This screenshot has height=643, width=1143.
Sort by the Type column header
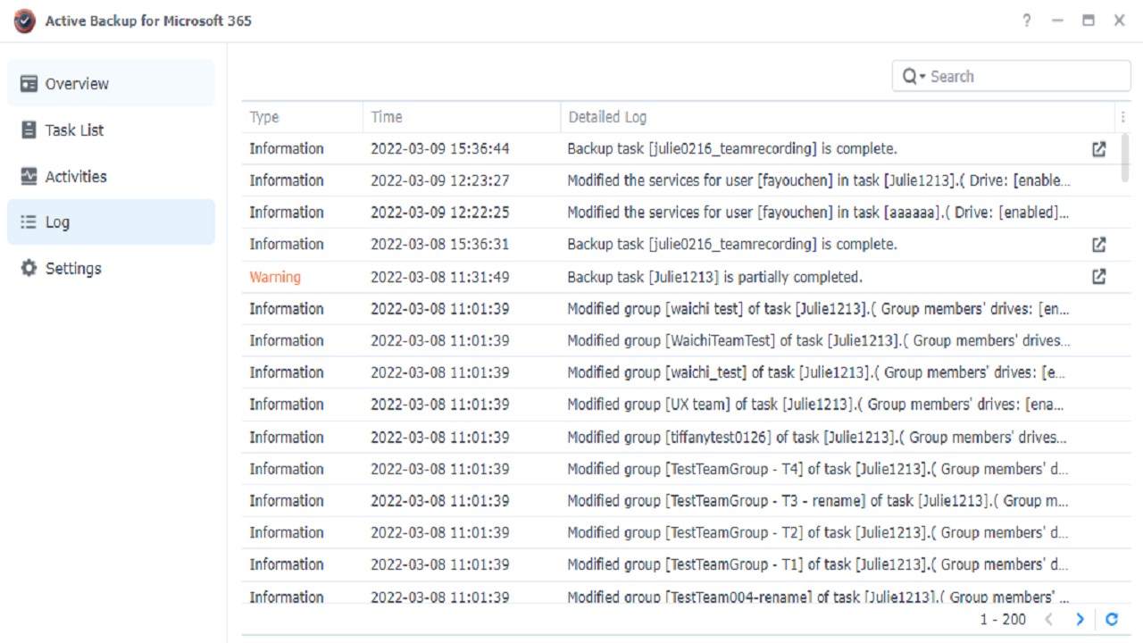tap(302, 117)
